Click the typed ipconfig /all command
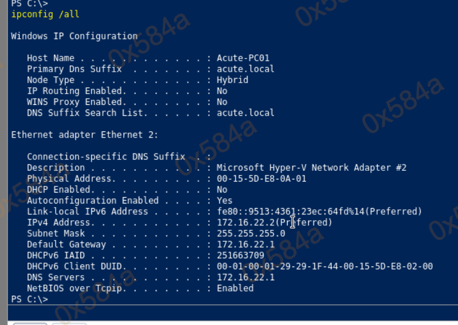The image size is (458, 325). pyautogui.click(x=38, y=14)
